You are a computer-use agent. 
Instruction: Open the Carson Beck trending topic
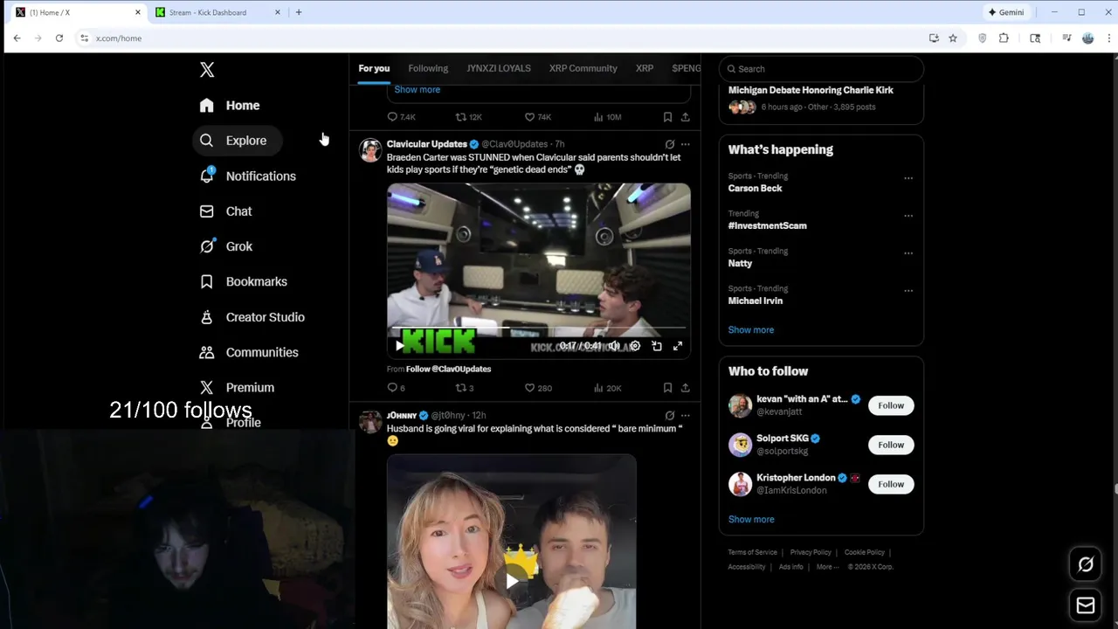tap(755, 188)
